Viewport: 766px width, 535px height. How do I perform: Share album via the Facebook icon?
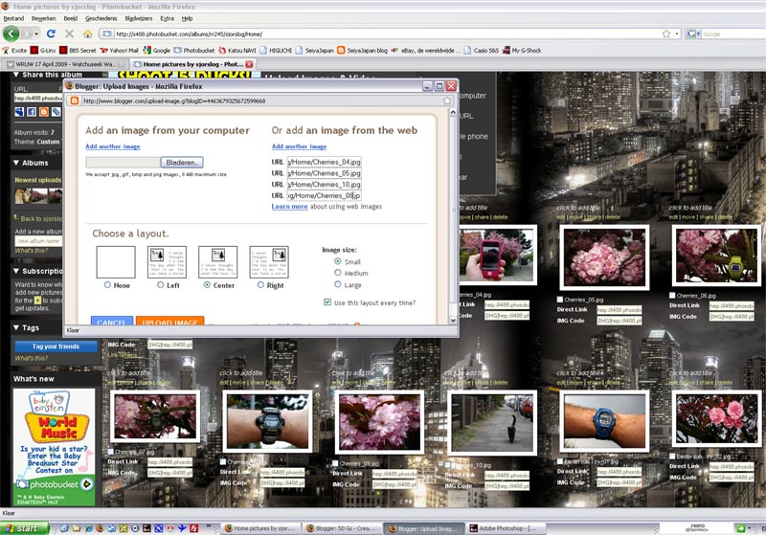point(32,112)
